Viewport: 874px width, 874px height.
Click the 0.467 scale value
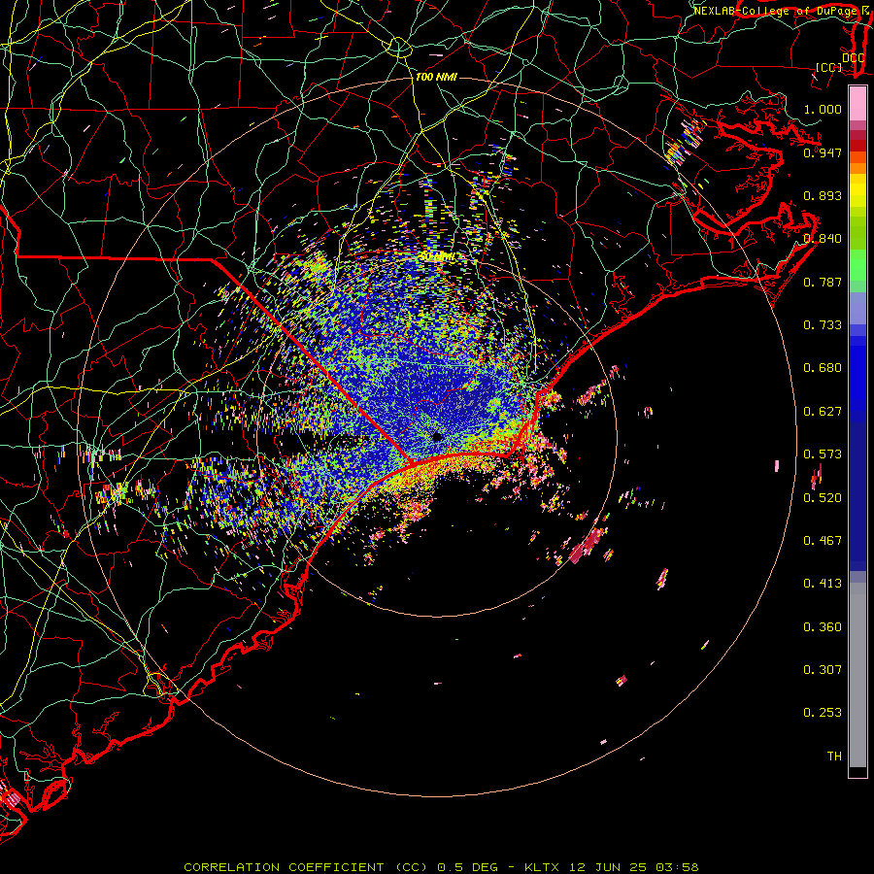(823, 541)
